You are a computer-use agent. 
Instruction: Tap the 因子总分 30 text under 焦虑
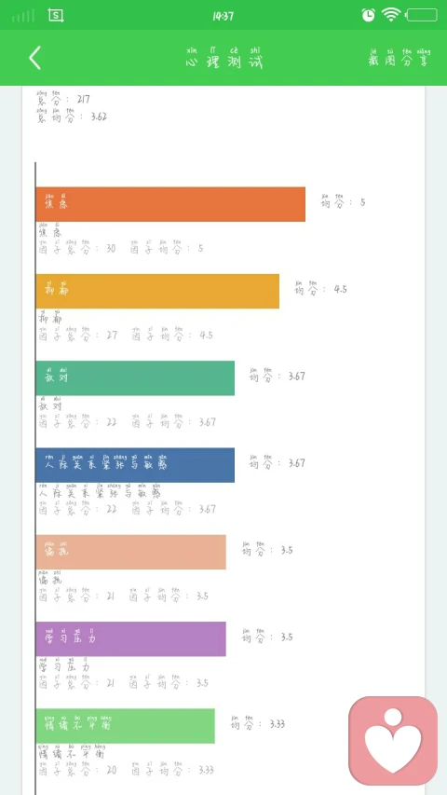point(77,247)
